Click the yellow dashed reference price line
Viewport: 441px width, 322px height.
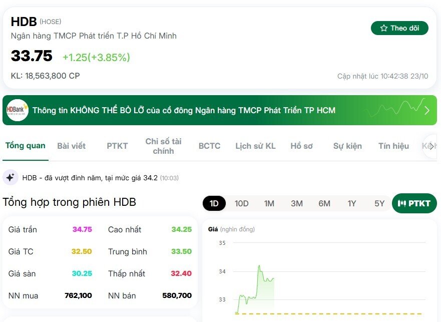click(x=328, y=313)
